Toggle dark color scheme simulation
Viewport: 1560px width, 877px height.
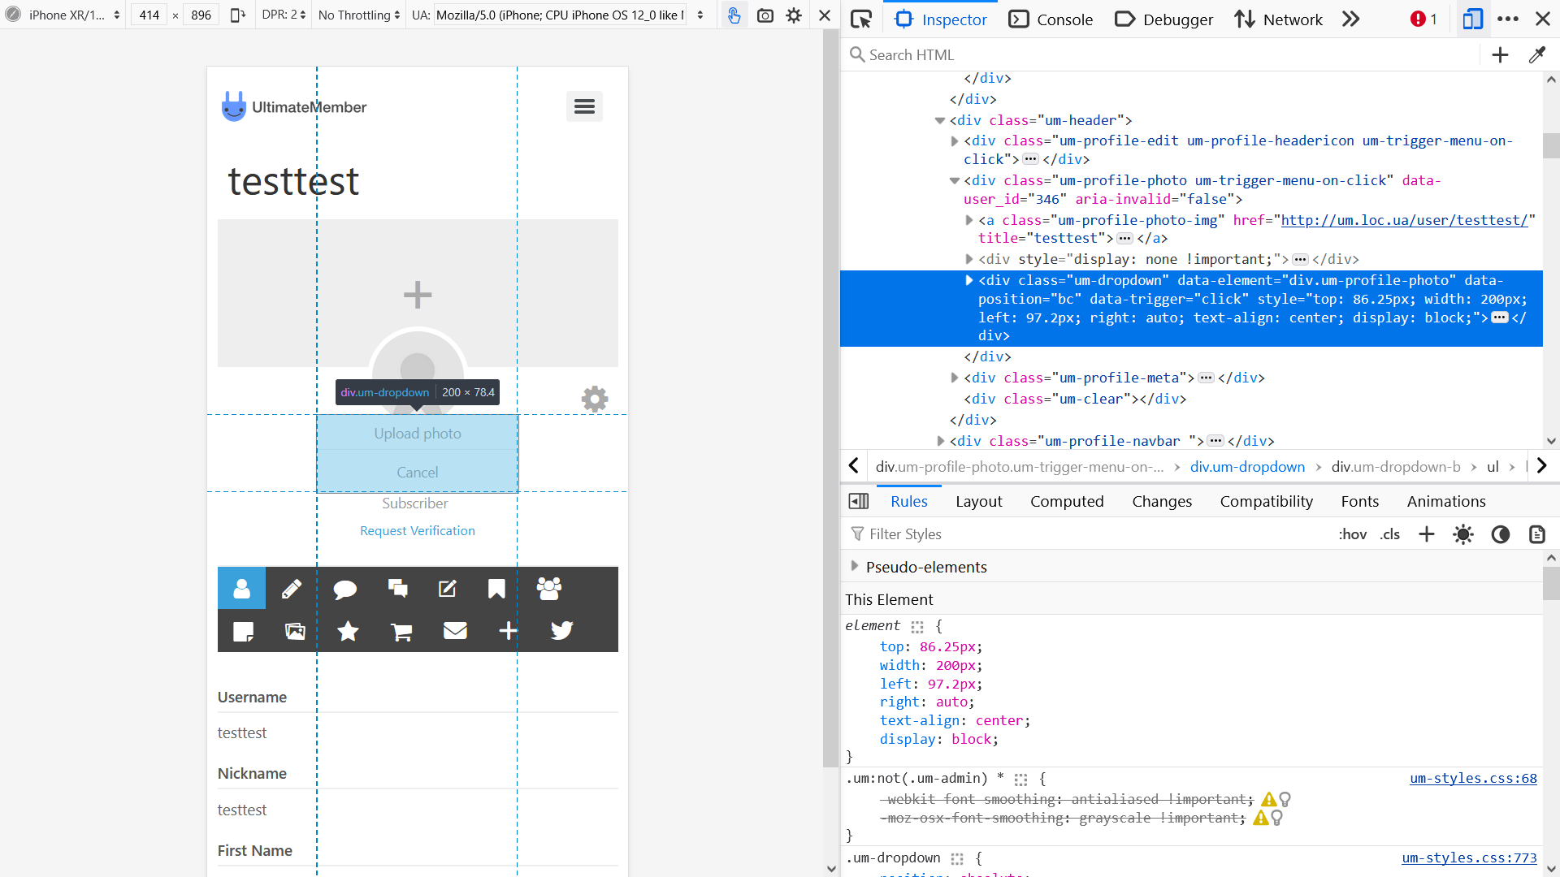click(1501, 534)
